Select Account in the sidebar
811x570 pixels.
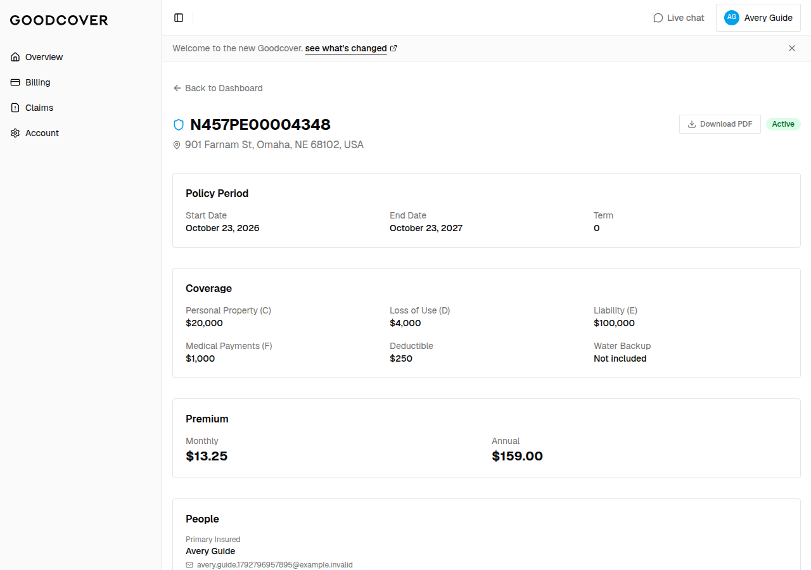[81, 133]
